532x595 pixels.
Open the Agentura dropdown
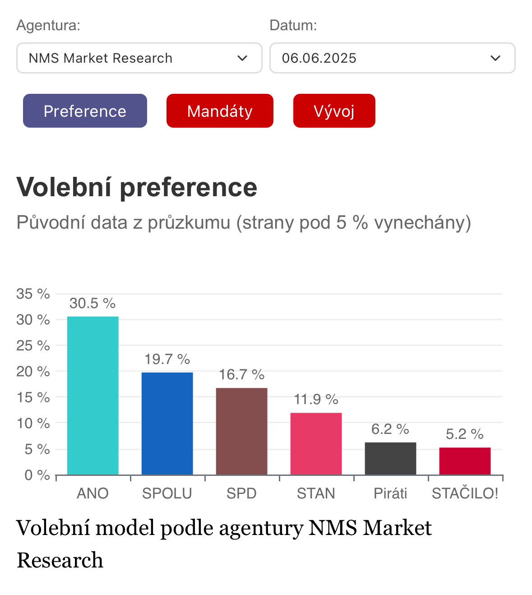(139, 58)
